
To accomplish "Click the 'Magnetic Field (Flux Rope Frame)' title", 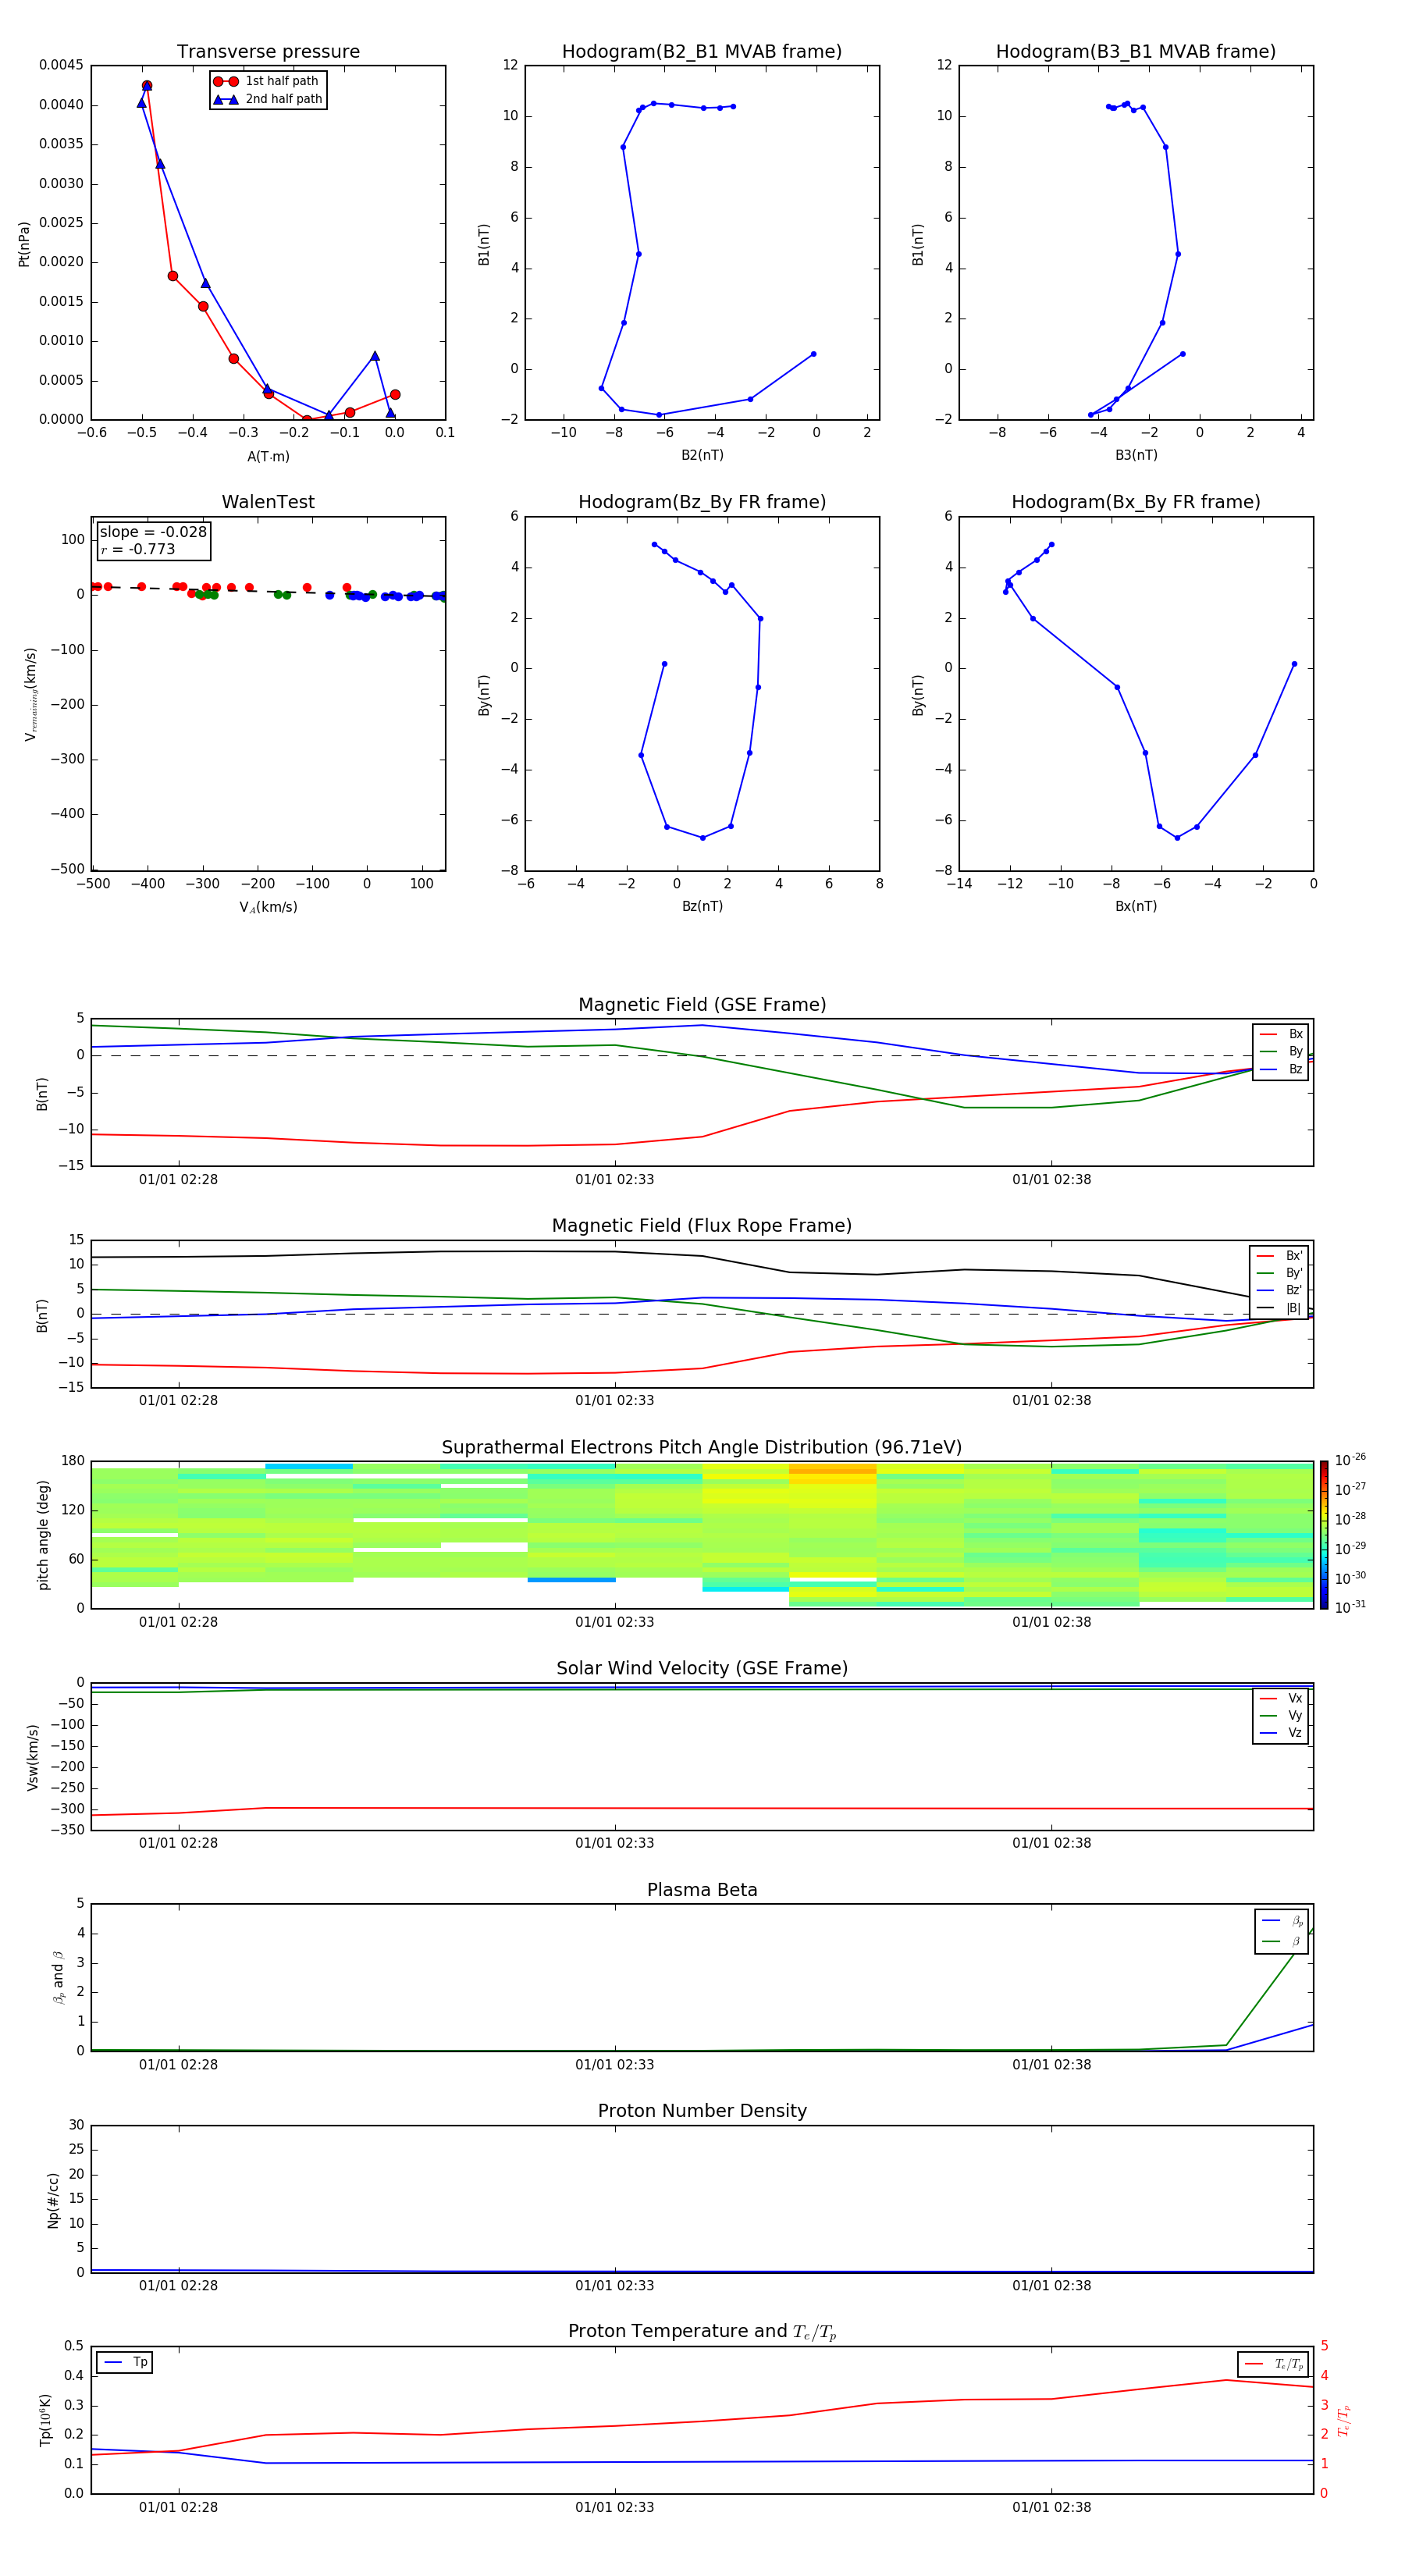I will pyautogui.click(x=702, y=1226).
